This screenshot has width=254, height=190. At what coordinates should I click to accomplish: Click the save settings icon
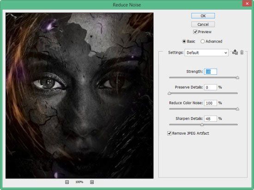point(235,52)
